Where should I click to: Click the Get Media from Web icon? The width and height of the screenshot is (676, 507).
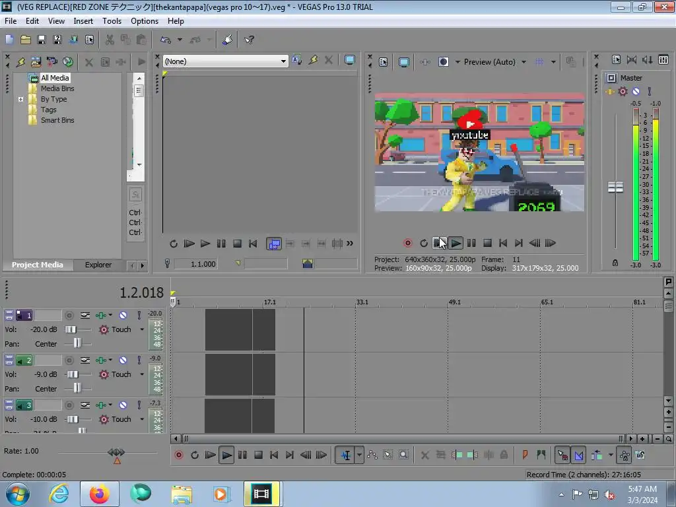[x=68, y=61]
